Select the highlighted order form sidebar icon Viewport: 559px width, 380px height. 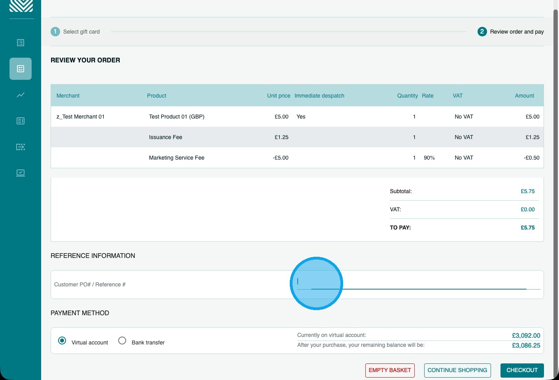click(x=21, y=69)
